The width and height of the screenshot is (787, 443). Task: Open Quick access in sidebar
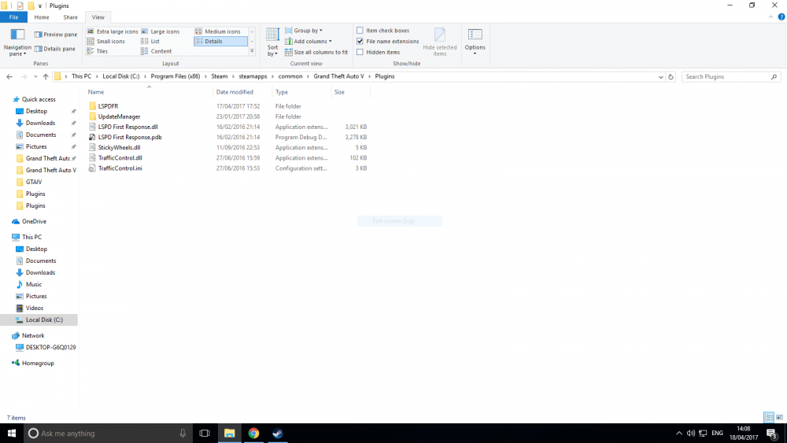coord(39,99)
